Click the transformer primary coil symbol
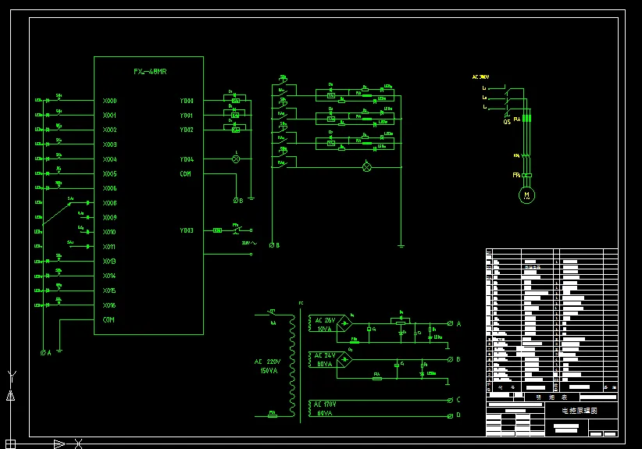 tap(292, 365)
